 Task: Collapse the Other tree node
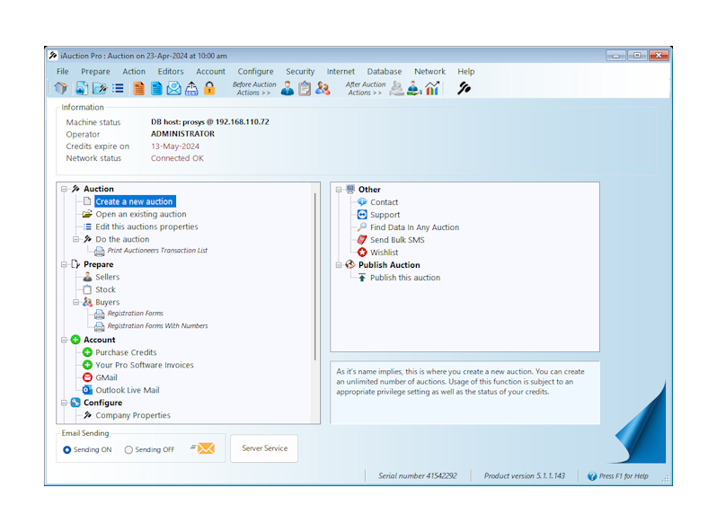pyautogui.click(x=339, y=189)
